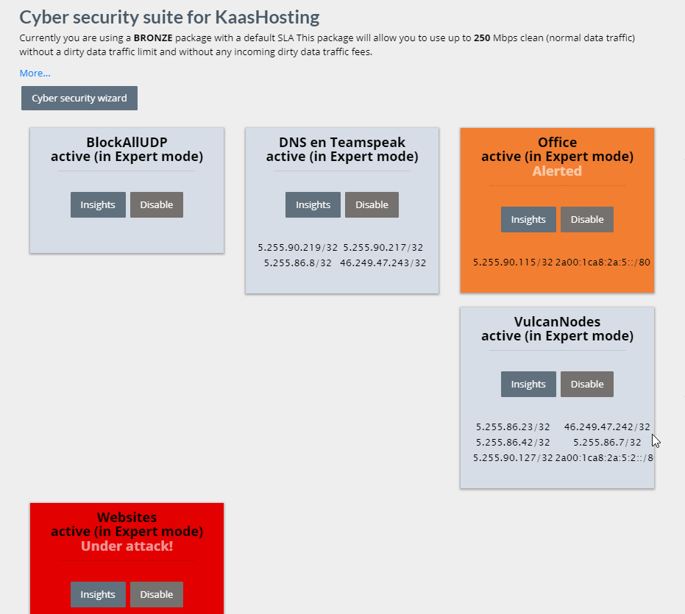
Task: Click the Under attack! warning text
Action: pyautogui.click(x=127, y=546)
